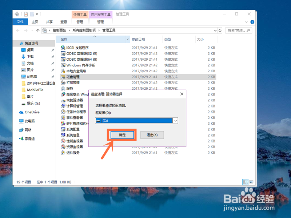Go up one folder with up arrow
Image resolution: width=291 pixels, height=218 pixels.
(38, 31)
